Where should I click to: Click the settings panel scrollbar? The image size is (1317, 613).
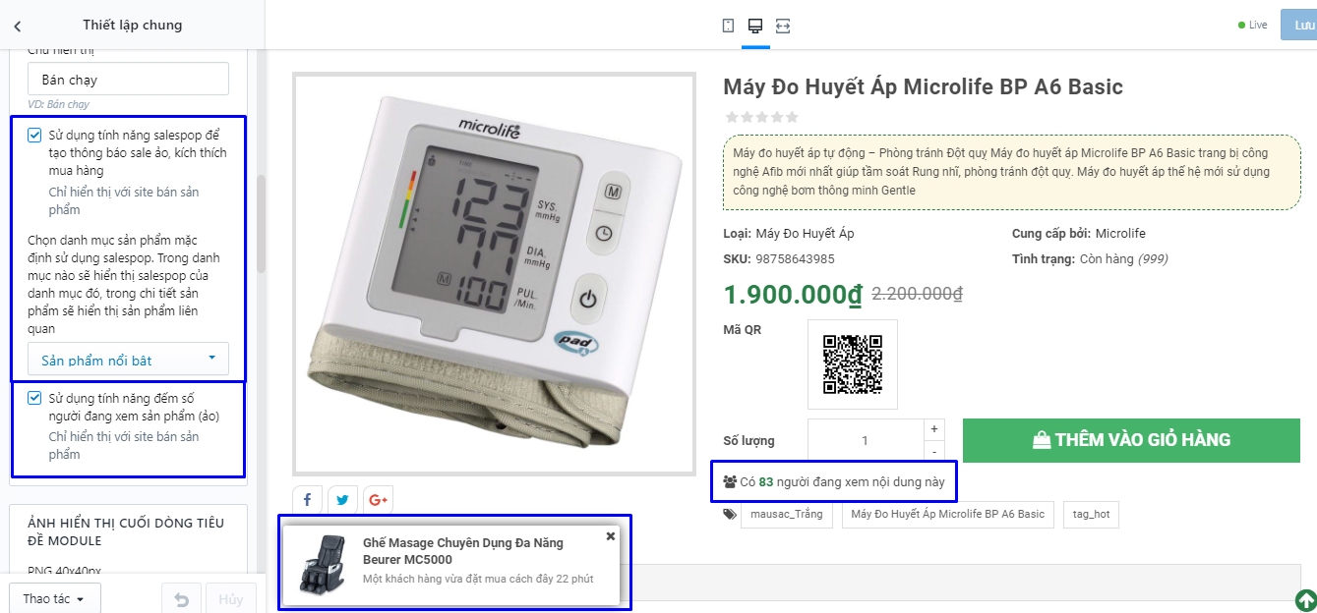pyautogui.click(x=261, y=224)
